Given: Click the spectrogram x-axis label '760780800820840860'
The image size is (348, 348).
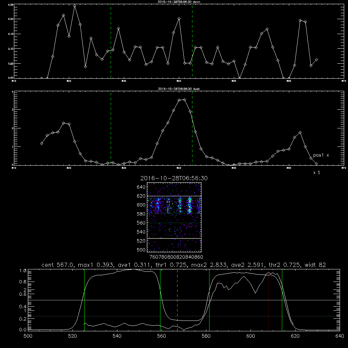Looking at the screenshot, I should click(x=176, y=257).
